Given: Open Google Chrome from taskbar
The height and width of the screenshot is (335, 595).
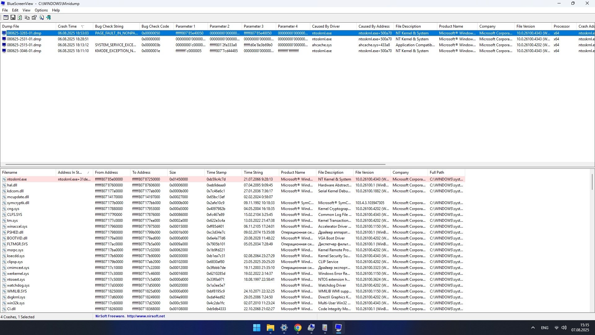Looking at the screenshot, I should coord(297,328).
